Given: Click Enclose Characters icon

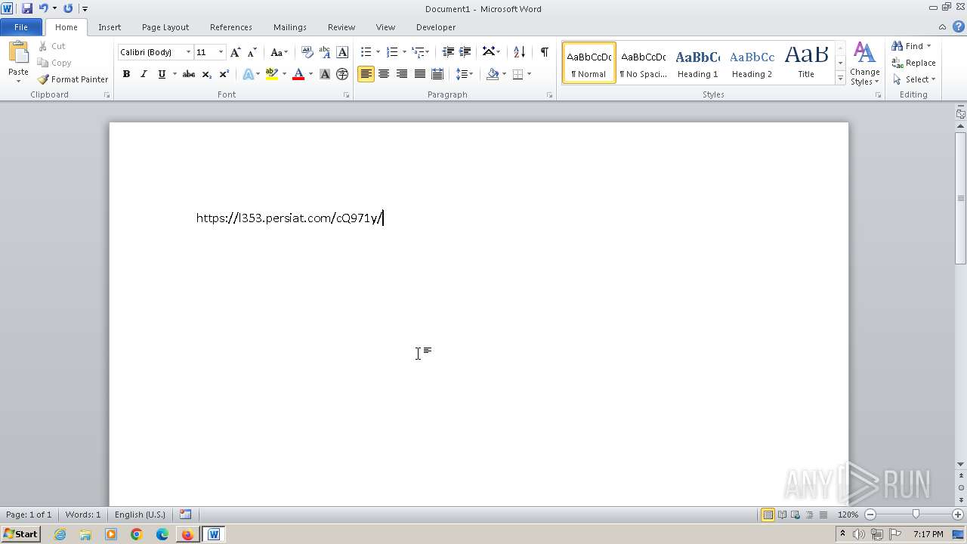Looking at the screenshot, I should point(342,74).
